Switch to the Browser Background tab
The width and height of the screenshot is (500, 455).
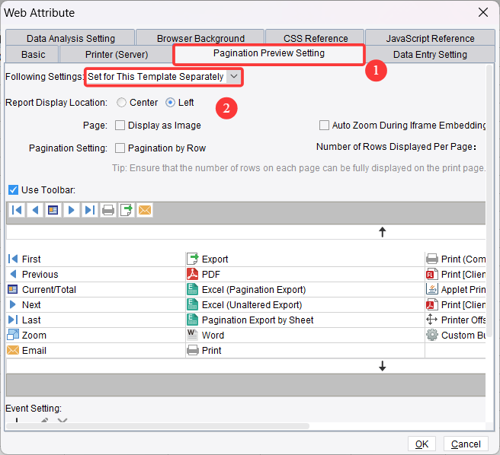tap(200, 38)
